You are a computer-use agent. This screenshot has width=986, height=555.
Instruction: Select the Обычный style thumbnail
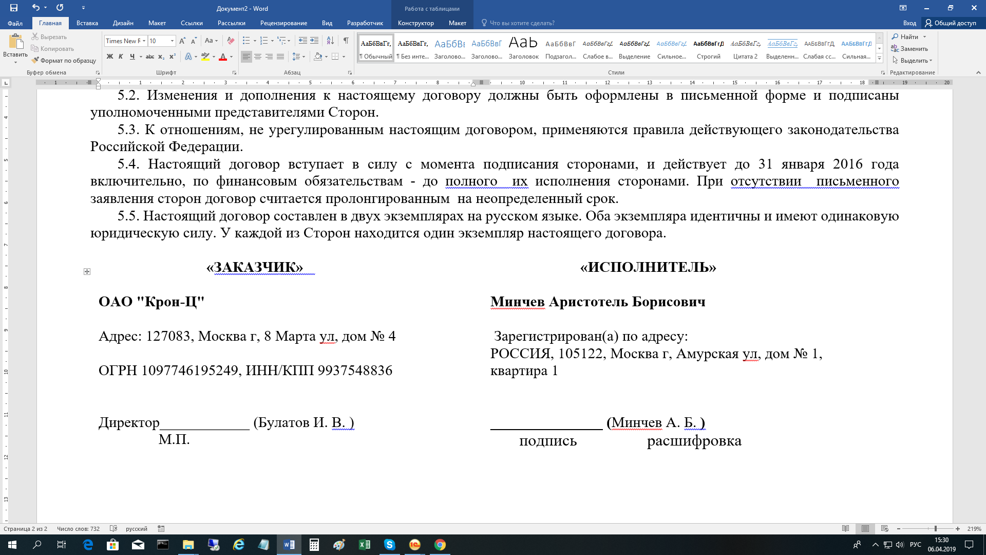click(x=376, y=48)
